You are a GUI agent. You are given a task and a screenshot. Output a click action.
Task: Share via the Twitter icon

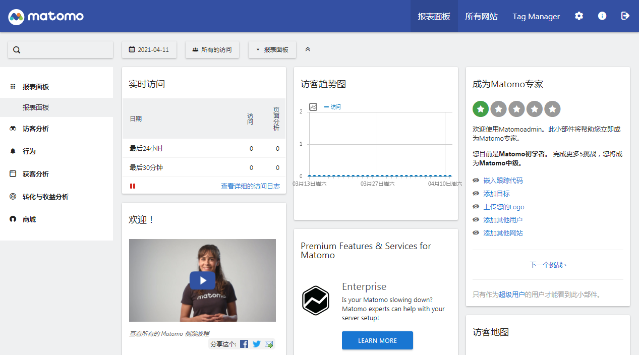257,344
